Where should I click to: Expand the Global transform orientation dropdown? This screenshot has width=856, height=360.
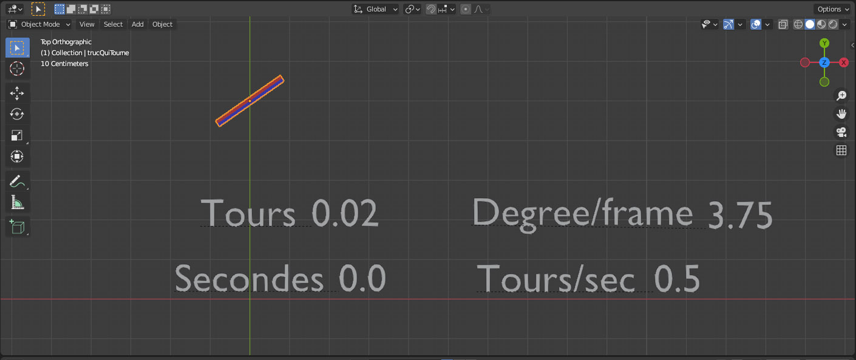tap(376, 9)
